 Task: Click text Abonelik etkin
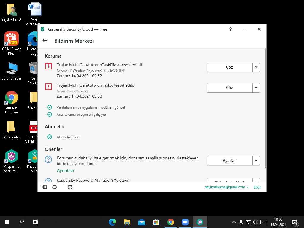[68, 137]
